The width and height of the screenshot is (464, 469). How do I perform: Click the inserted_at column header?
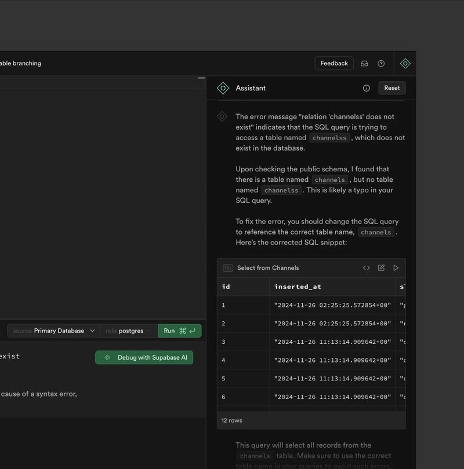pos(332,287)
